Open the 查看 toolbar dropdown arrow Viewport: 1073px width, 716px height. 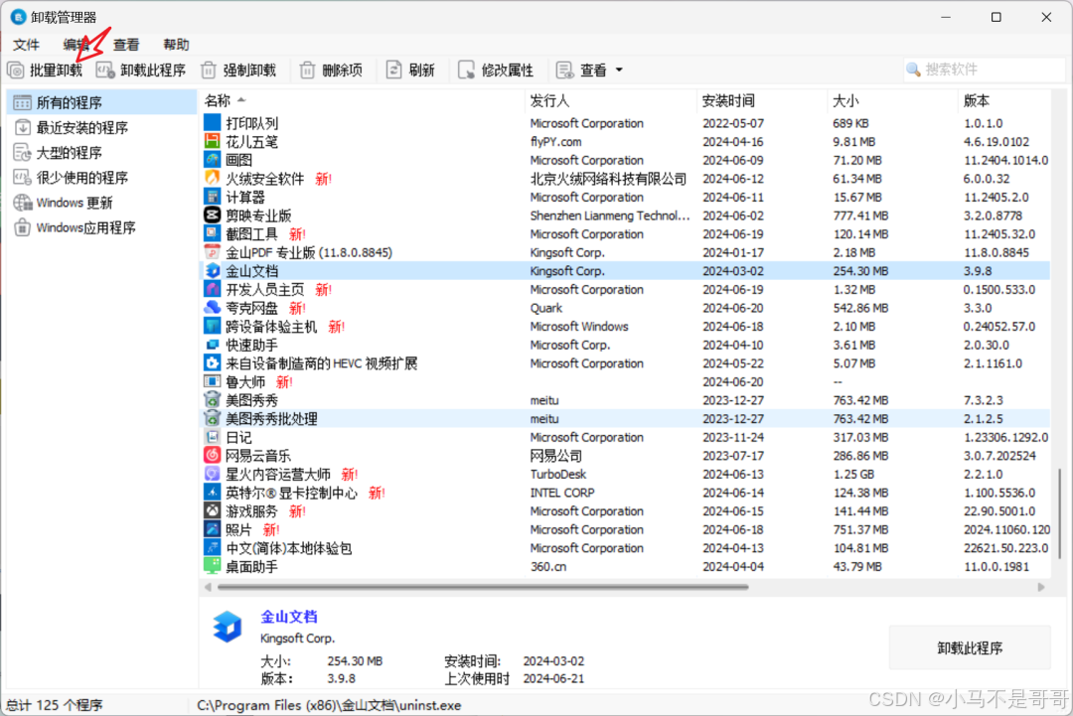click(619, 70)
